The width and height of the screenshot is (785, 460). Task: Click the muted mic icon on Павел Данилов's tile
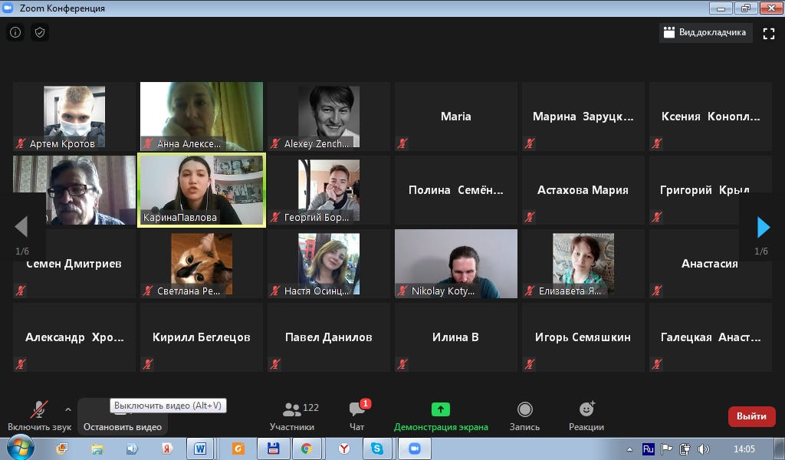pyautogui.click(x=275, y=364)
